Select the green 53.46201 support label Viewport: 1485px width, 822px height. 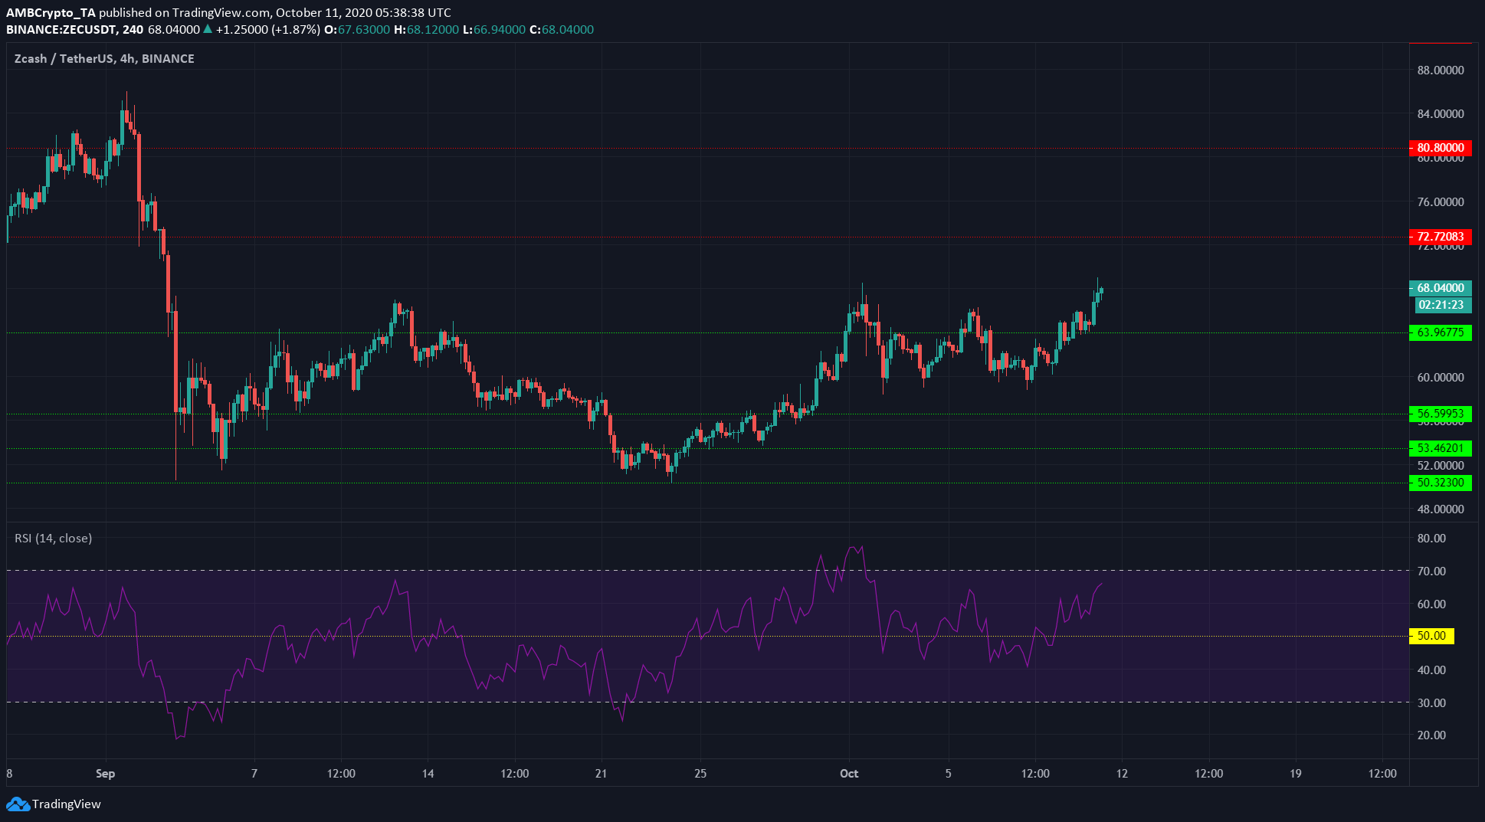point(1441,448)
